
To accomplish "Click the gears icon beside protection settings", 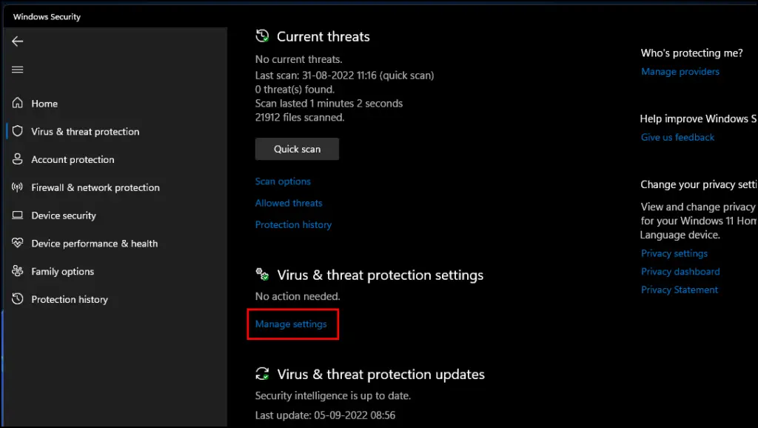I will 262,274.
